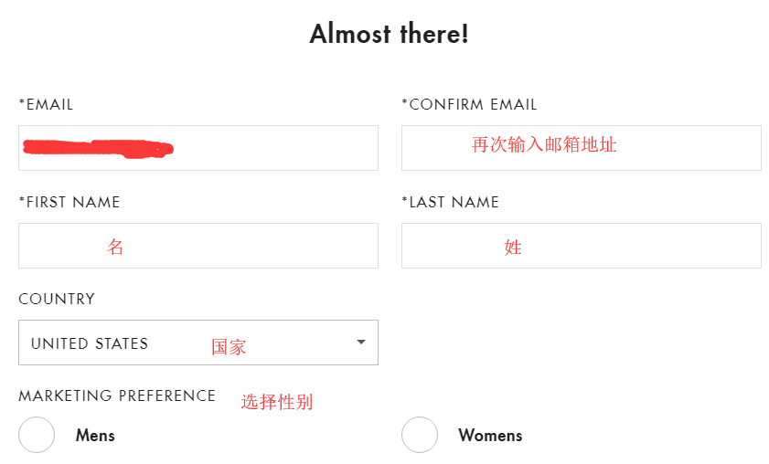Click the *LAST NAME field label
This screenshot has width=769, height=464.
click(x=450, y=202)
